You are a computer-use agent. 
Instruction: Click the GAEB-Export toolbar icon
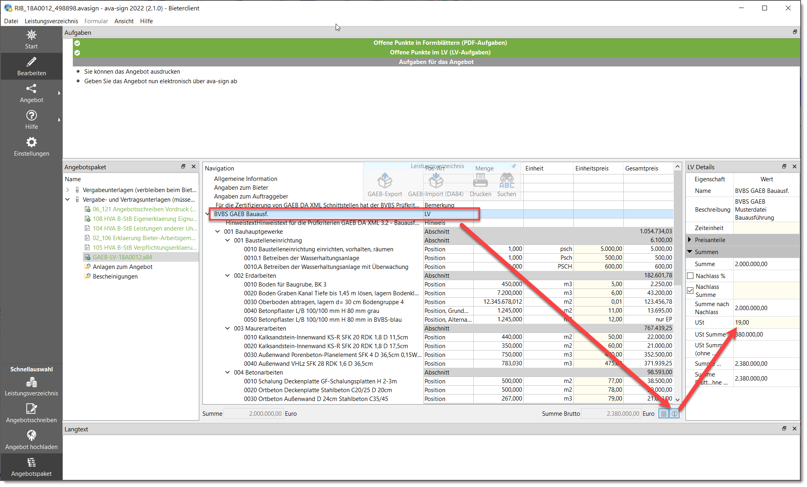point(384,185)
